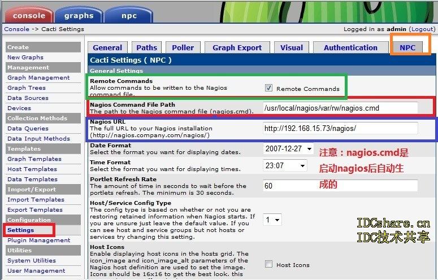Open the Time Format dropdown
The image size is (438, 280).
(x=285, y=165)
